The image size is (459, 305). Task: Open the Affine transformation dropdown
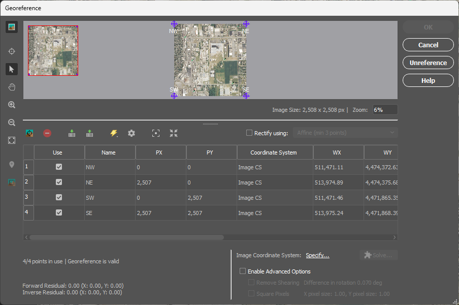click(345, 132)
